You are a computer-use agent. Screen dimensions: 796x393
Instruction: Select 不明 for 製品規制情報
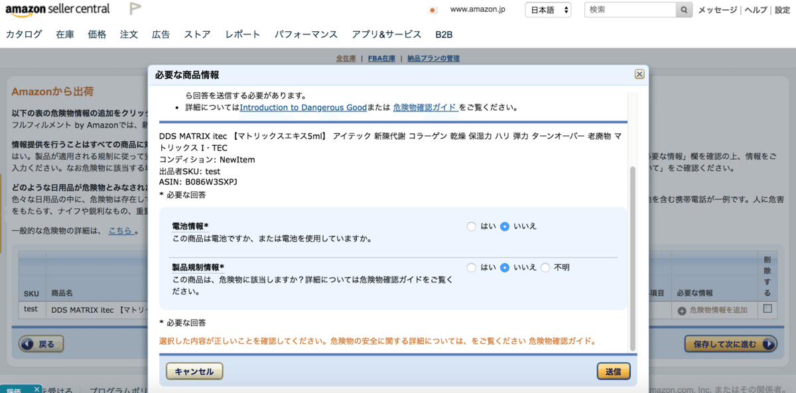coord(545,268)
